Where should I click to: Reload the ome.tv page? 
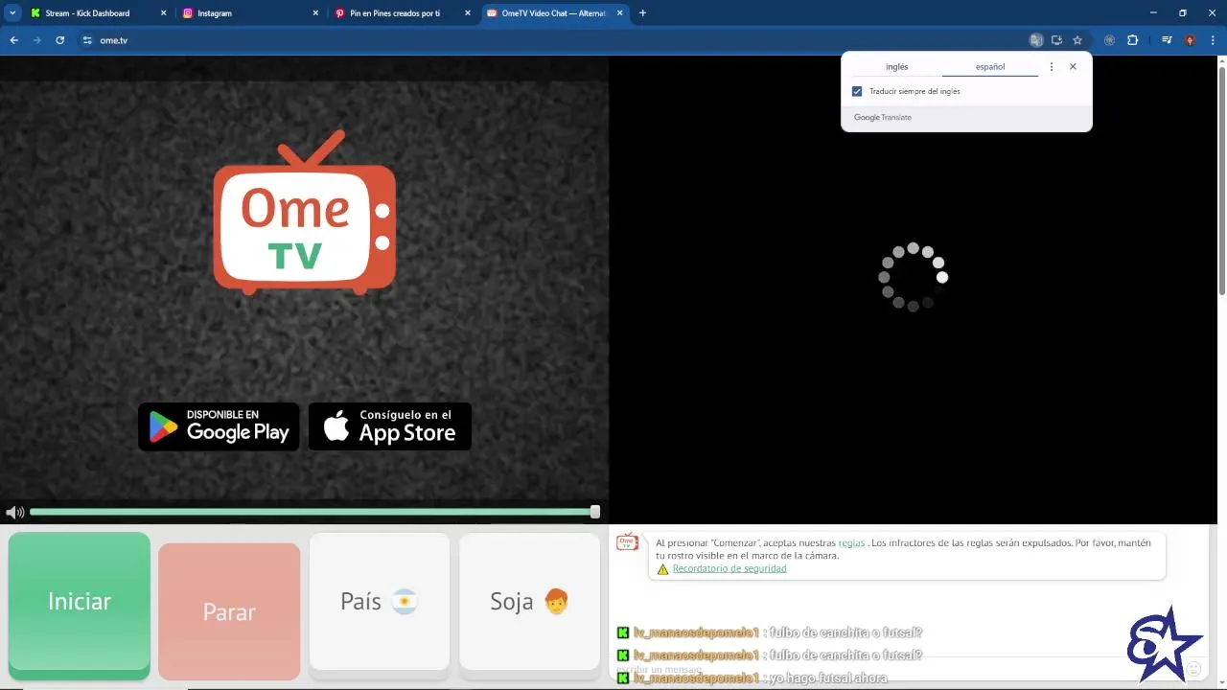[x=60, y=40]
